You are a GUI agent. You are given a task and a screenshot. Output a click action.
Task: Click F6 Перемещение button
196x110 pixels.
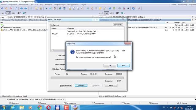(x=98, y=103)
